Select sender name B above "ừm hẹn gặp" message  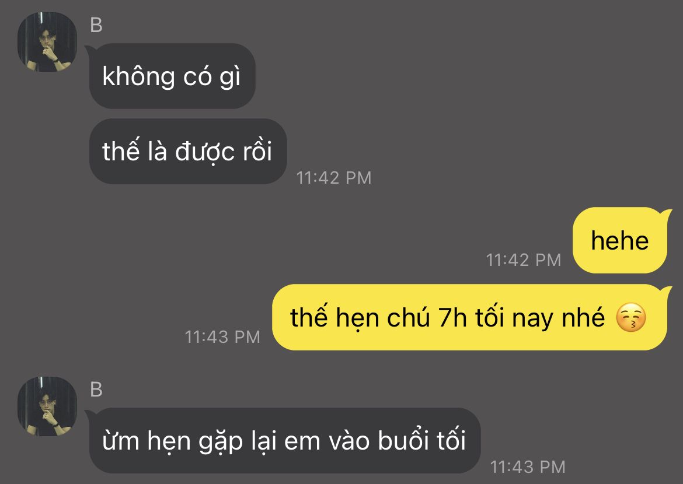coord(96,390)
